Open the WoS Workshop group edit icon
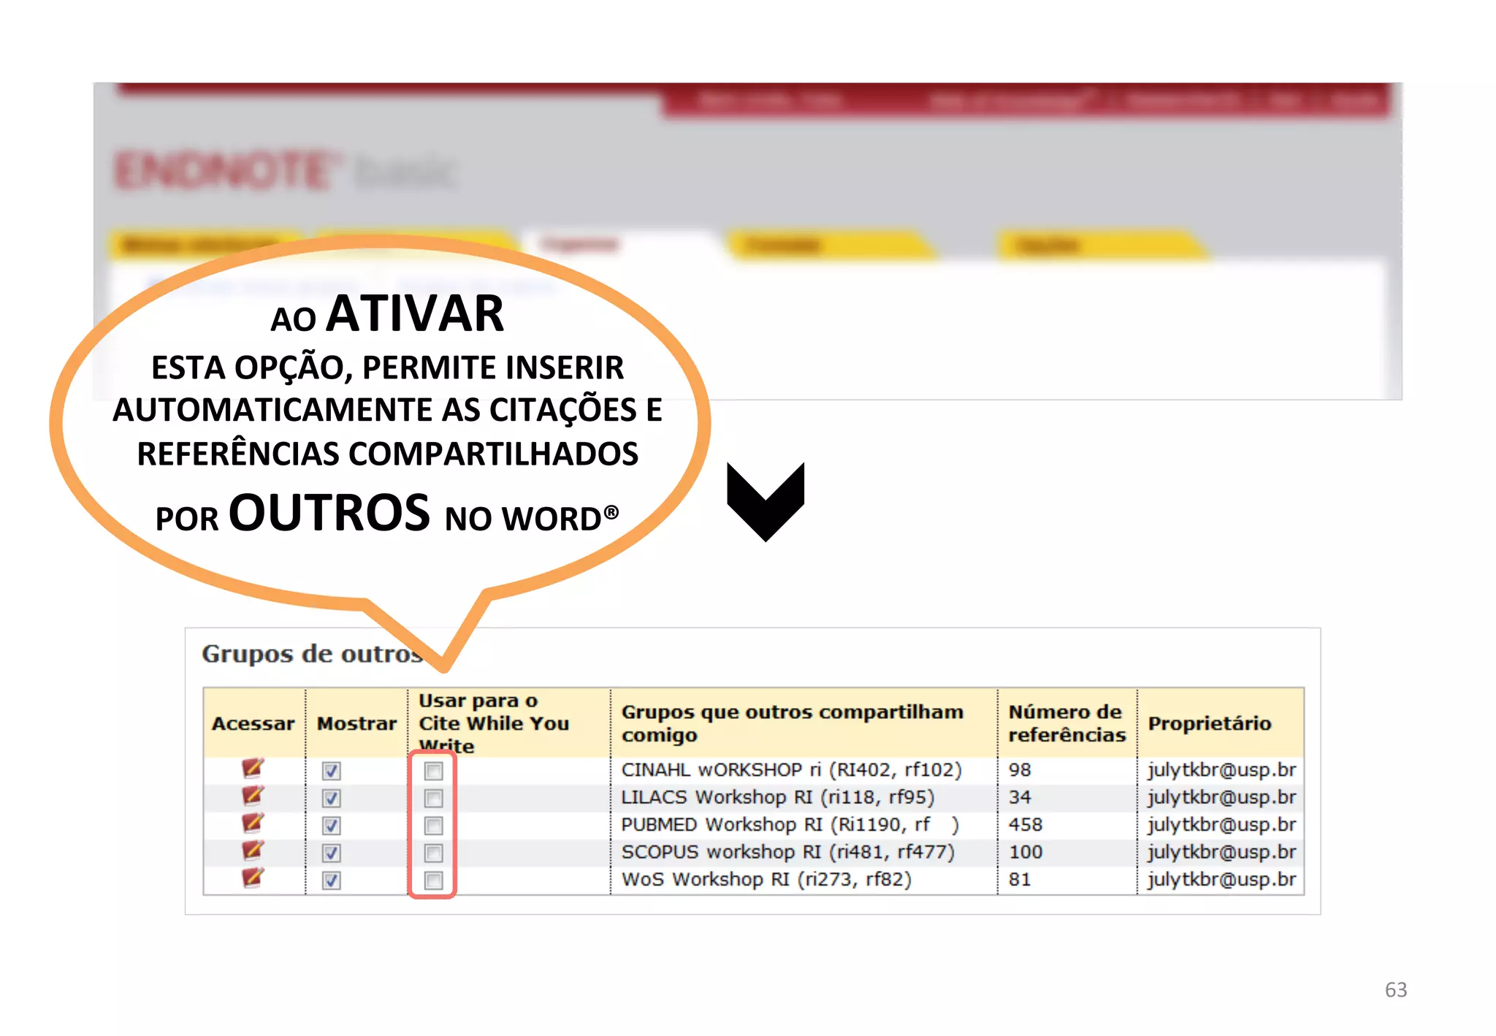The width and height of the screenshot is (1496, 1036). [x=253, y=878]
